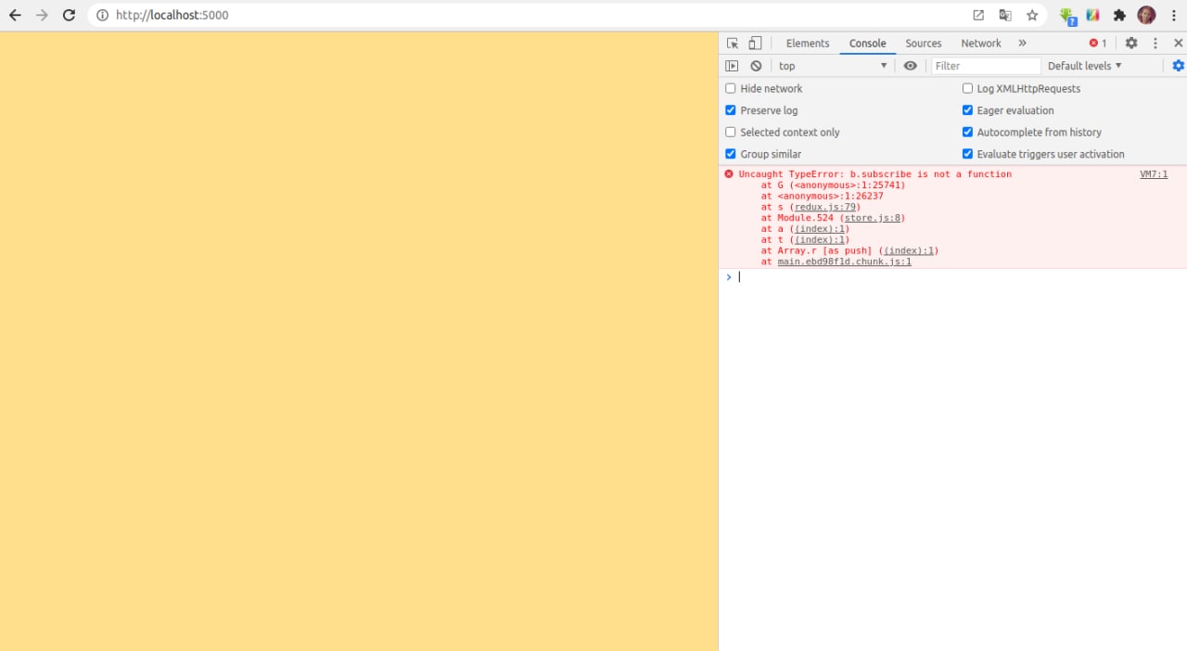
Task: Enable Log XMLHttpRequests checkbox
Action: (967, 89)
